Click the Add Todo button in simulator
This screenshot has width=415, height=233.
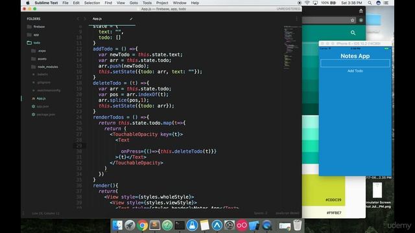click(x=355, y=71)
